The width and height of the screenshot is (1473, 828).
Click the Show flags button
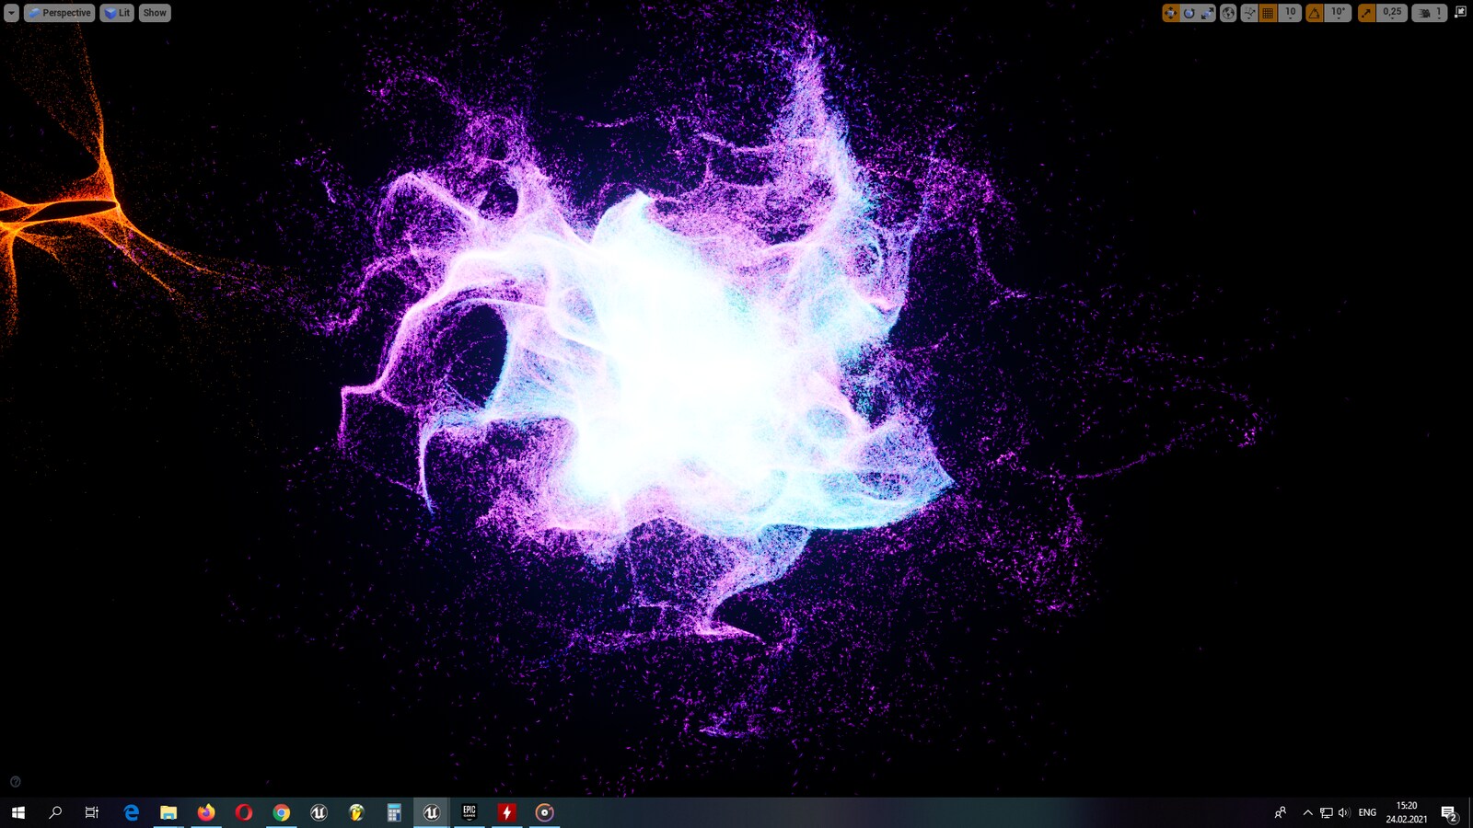tap(155, 13)
